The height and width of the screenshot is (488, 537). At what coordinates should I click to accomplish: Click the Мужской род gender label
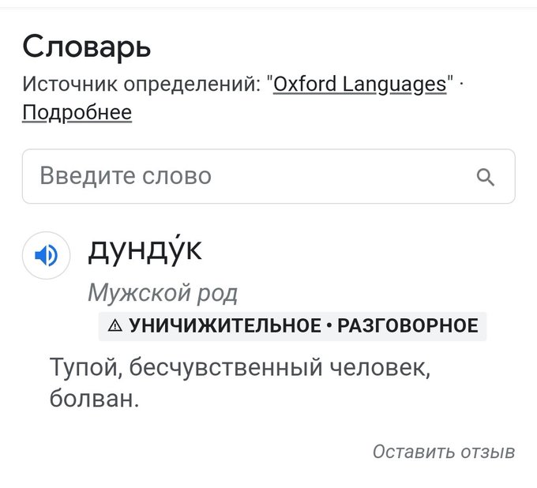point(162,294)
